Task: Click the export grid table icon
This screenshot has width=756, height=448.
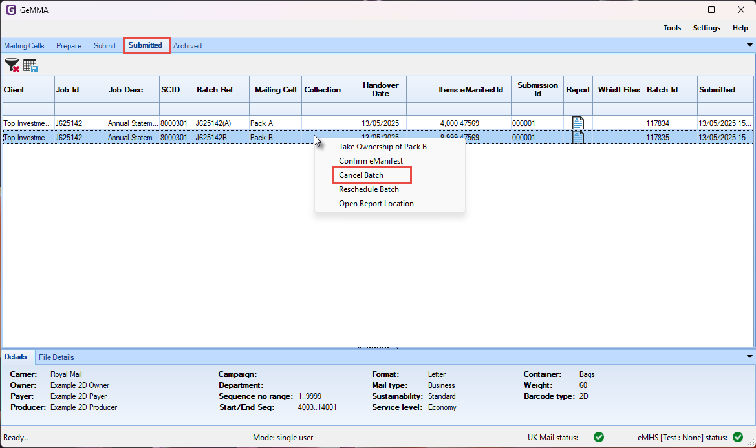Action: (x=30, y=65)
